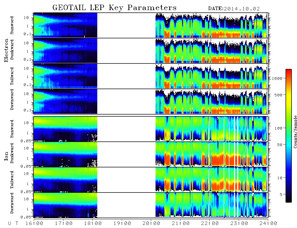Click the 22:00 time tick label
The width and height of the screenshot is (297, 228).
point(210,223)
